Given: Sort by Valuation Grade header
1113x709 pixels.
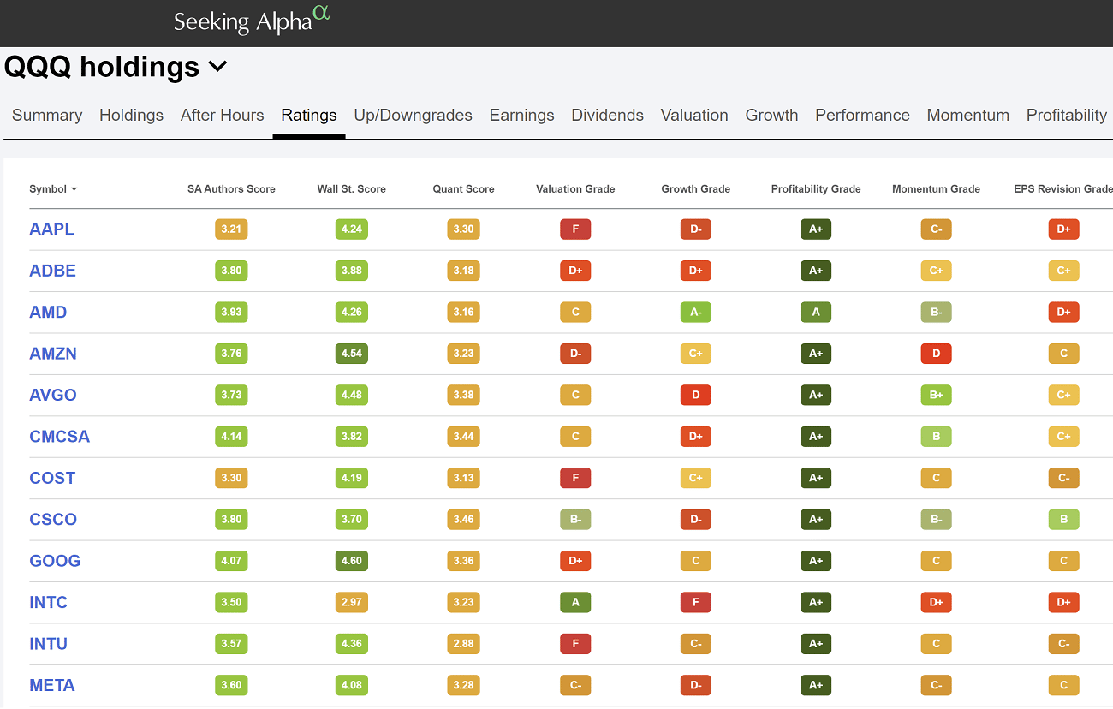Looking at the screenshot, I should (x=575, y=189).
